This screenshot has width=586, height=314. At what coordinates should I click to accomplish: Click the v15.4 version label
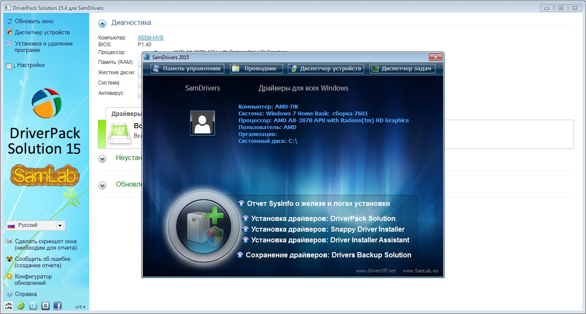(80, 307)
